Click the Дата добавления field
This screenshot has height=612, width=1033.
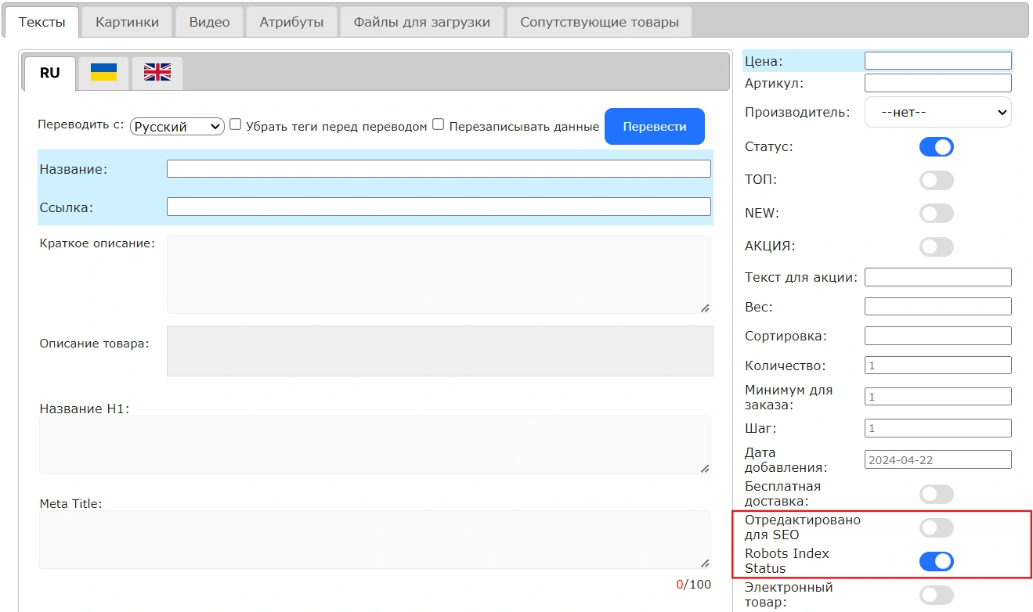[x=937, y=460]
